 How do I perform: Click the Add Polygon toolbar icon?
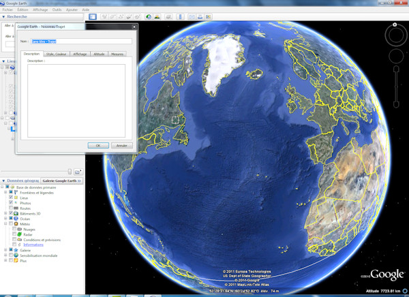tap(112, 17)
